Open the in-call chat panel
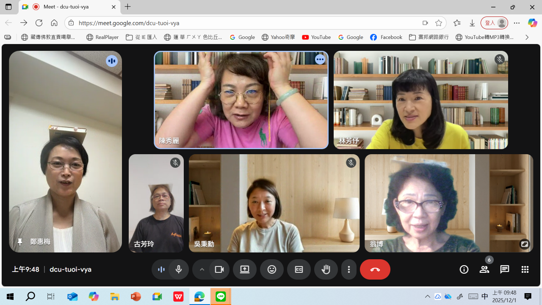The image size is (542, 305). click(x=504, y=269)
